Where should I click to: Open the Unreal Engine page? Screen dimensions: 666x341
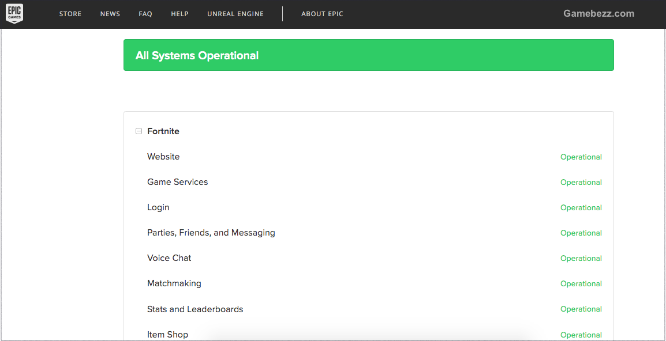(x=235, y=14)
